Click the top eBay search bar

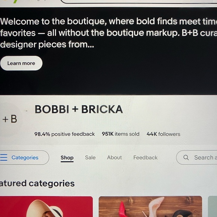point(139,1)
